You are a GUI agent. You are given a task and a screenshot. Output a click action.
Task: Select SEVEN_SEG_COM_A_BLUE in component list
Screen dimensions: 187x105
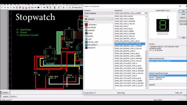click(x=124, y=16)
